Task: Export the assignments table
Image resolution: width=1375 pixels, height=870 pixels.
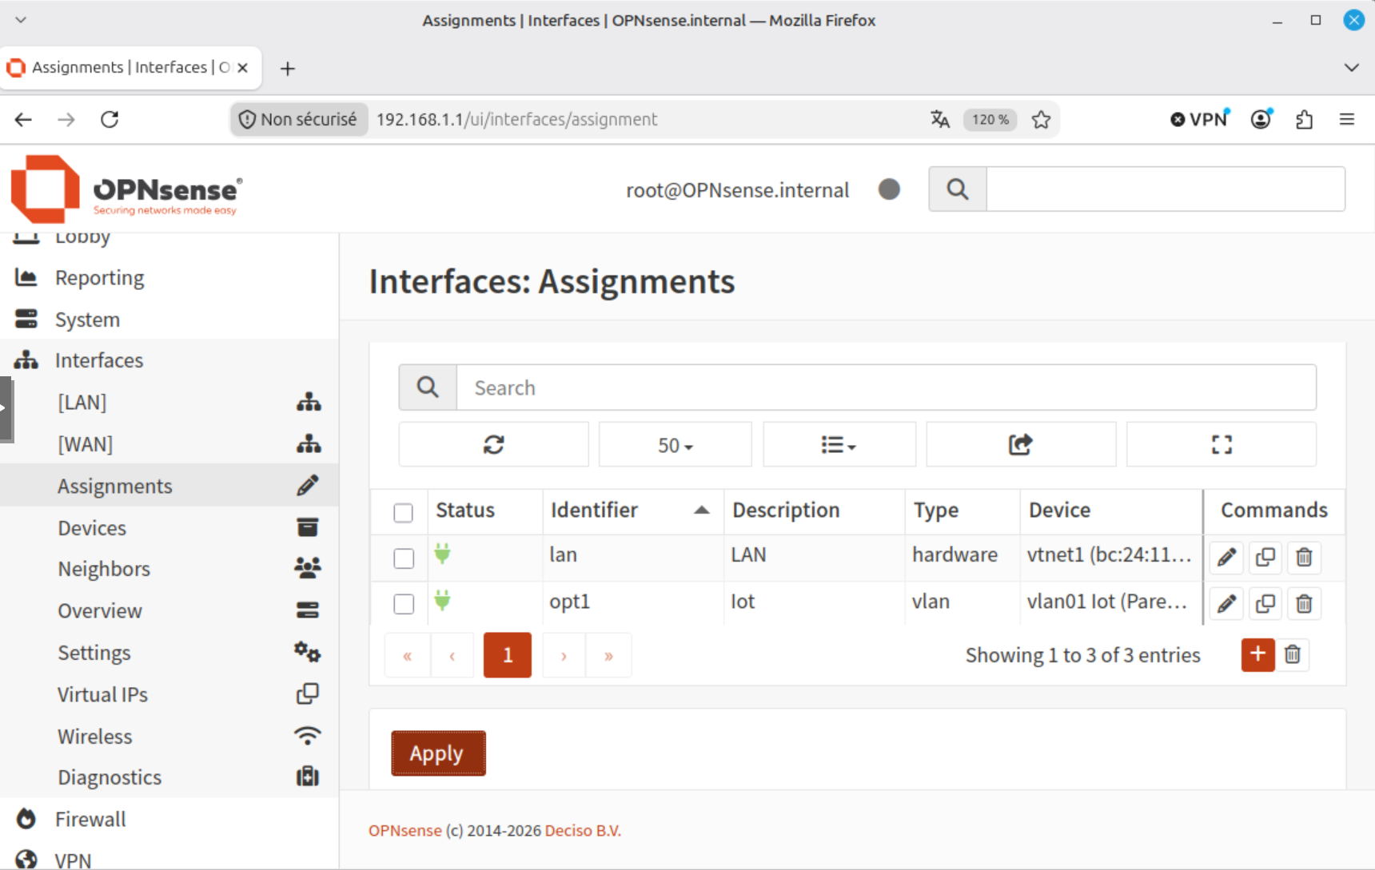Action: (x=1021, y=444)
